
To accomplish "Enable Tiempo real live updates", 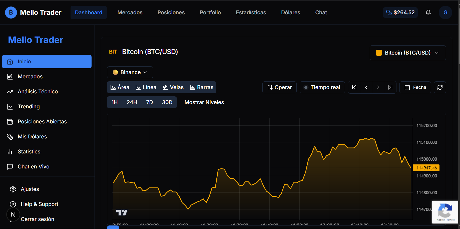I will tap(322, 87).
